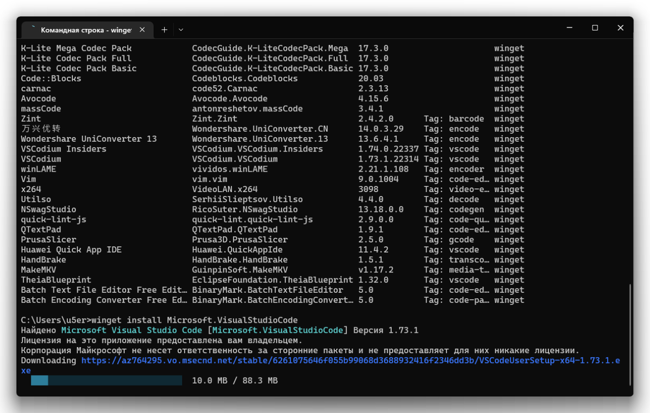This screenshot has height=413, width=650.
Task: Click the Tag: decode entry
Action: pos(451,199)
